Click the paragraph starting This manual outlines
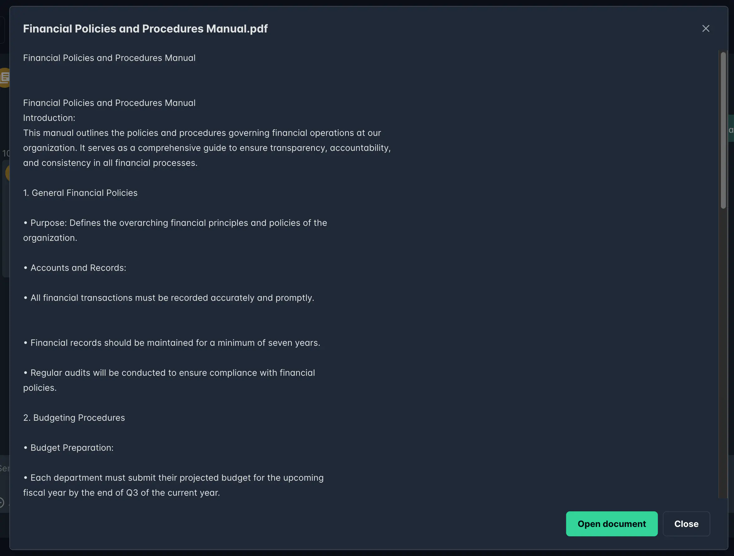This screenshot has width=734, height=556. point(207,148)
